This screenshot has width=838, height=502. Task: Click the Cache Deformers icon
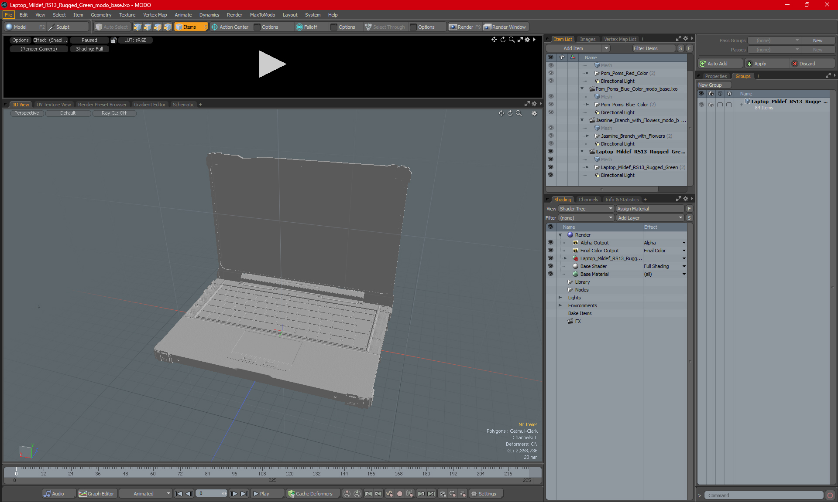(292, 494)
